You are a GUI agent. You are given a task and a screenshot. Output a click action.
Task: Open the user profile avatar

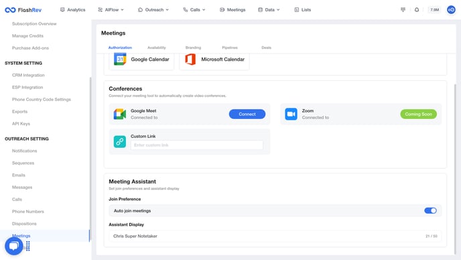[x=451, y=9]
